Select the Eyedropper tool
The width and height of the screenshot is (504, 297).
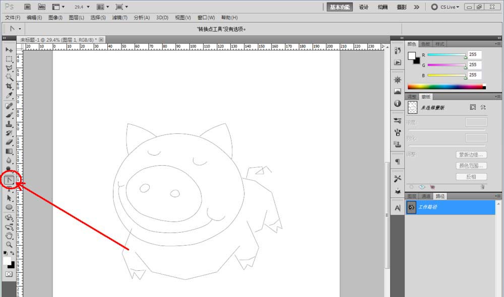click(9, 95)
